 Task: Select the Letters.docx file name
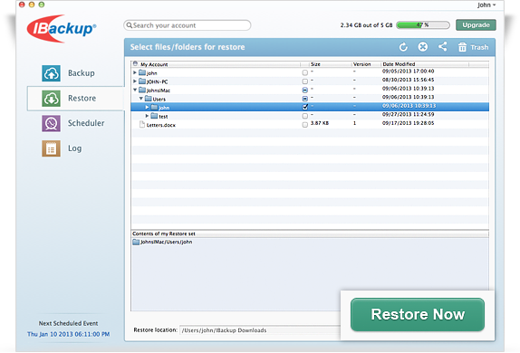161,125
